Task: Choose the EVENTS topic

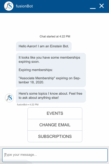Action: [55, 113]
